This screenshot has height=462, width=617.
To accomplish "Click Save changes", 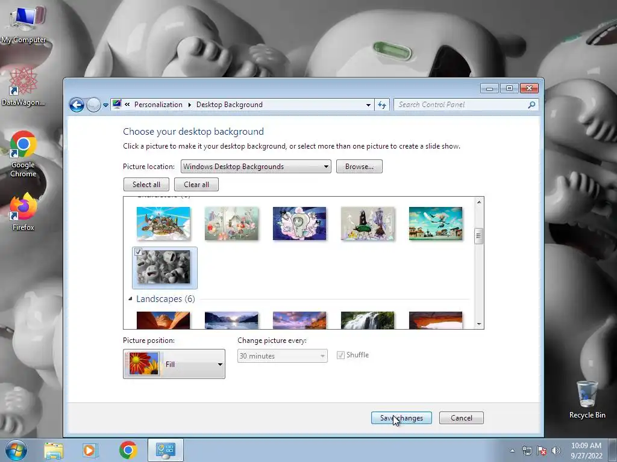I will click(401, 418).
